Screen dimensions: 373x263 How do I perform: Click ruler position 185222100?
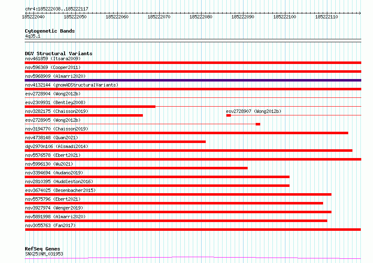pos(285,17)
